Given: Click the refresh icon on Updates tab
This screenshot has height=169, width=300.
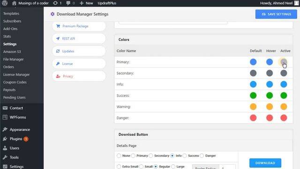Looking at the screenshot, I should [x=58, y=51].
